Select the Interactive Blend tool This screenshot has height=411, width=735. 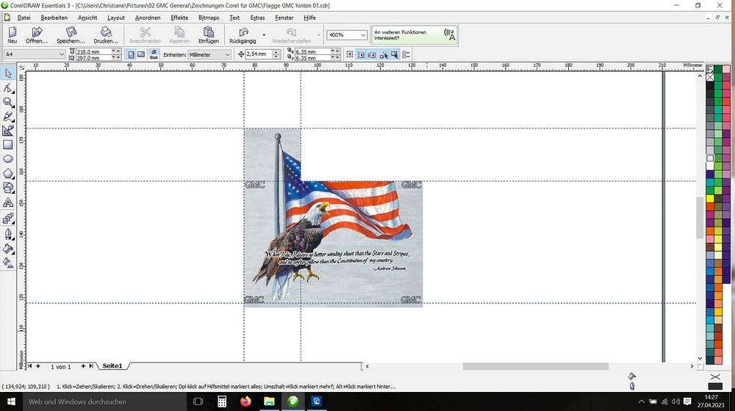(8, 219)
